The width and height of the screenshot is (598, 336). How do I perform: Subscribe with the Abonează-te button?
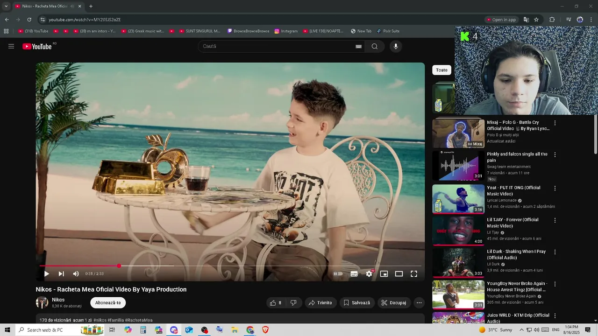[108, 303]
